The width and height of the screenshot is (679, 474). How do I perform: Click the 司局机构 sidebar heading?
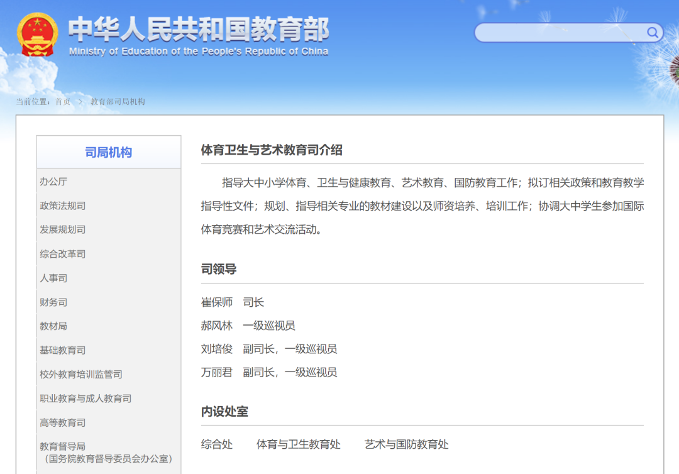(x=109, y=152)
